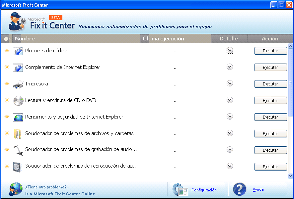Click the technician globe icon in bottom bar
This screenshot has height=199, width=294.
16,189
